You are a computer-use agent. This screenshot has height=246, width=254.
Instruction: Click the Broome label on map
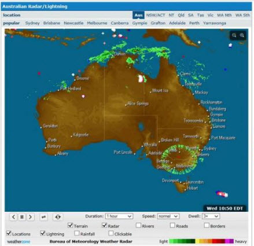point(83,78)
